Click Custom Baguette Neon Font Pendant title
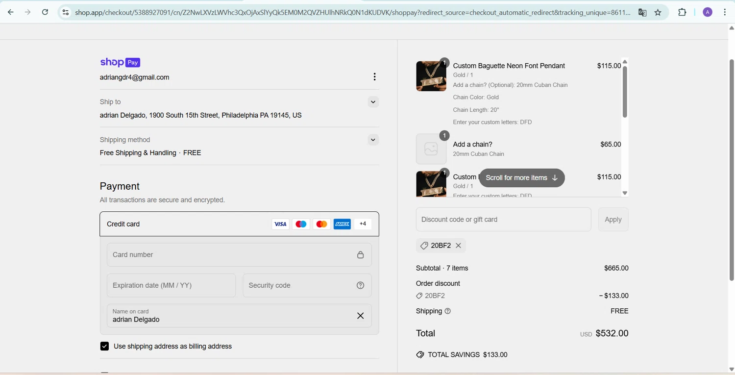The width and height of the screenshot is (735, 375). pos(509,66)
